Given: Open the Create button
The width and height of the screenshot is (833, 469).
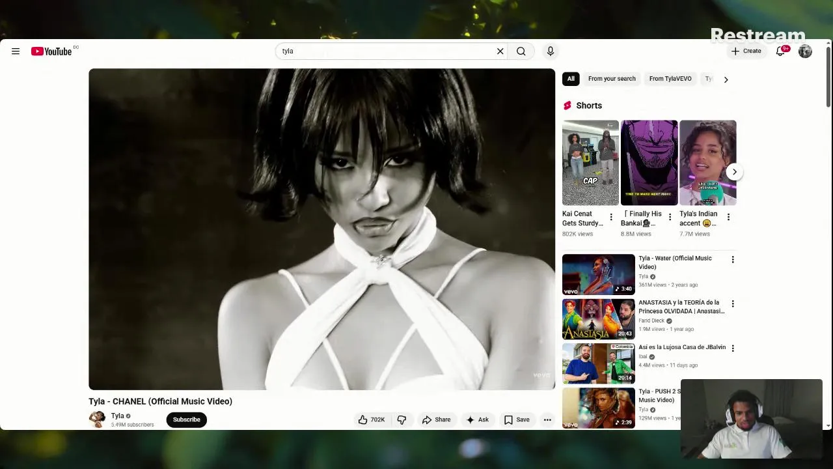Looking at the screenshot, I should 746,51.
